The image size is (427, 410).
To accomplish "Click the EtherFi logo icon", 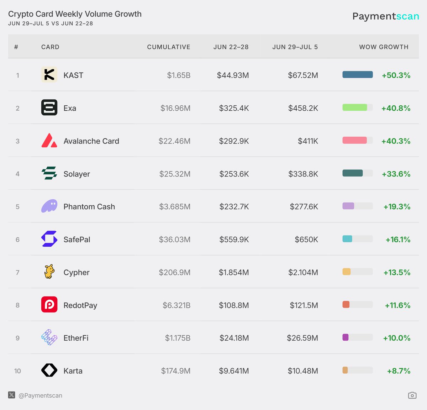I will click(49, 337).
